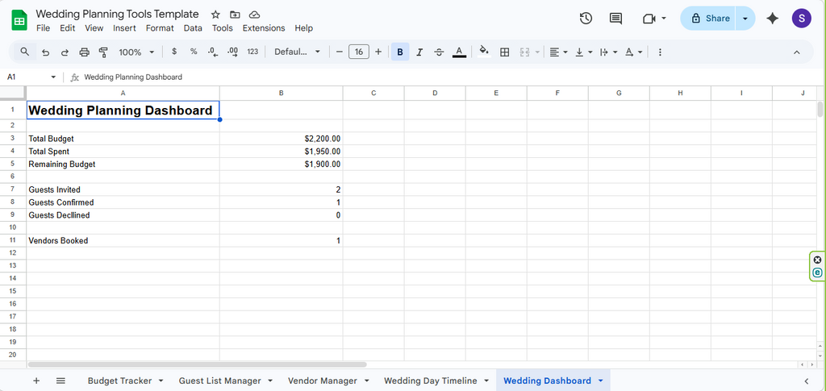Collapse the toolbar with the chevron

pos(796,52)
